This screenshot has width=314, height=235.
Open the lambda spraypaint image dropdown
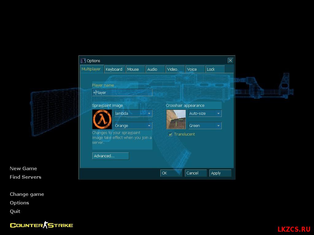133,113
